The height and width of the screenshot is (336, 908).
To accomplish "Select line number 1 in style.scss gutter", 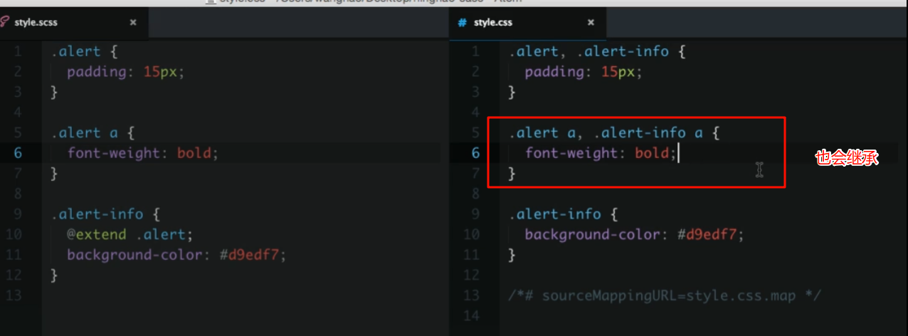I will click(x=17, y=51).
